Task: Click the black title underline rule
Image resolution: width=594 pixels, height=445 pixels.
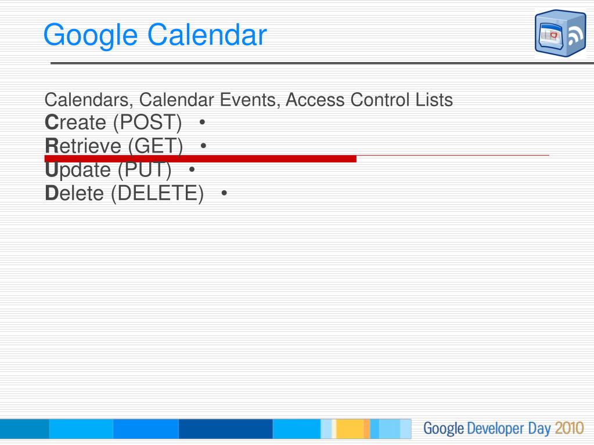Action: 322,63
